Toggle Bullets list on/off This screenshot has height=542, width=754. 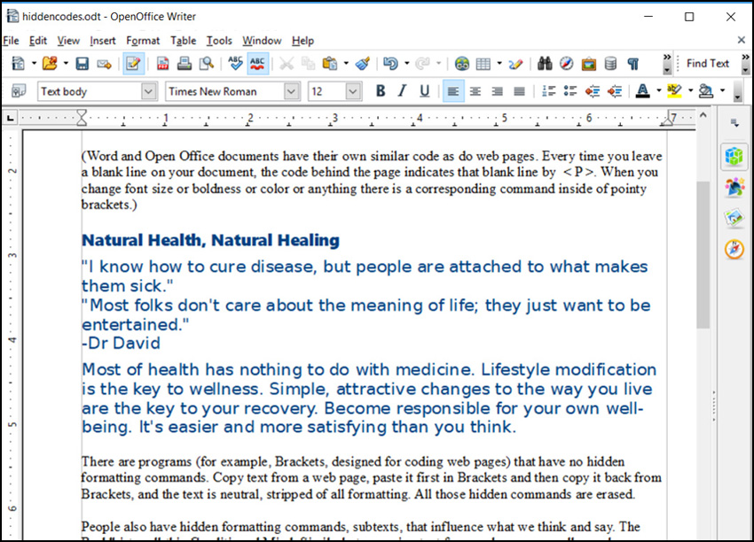coord(570,90)
